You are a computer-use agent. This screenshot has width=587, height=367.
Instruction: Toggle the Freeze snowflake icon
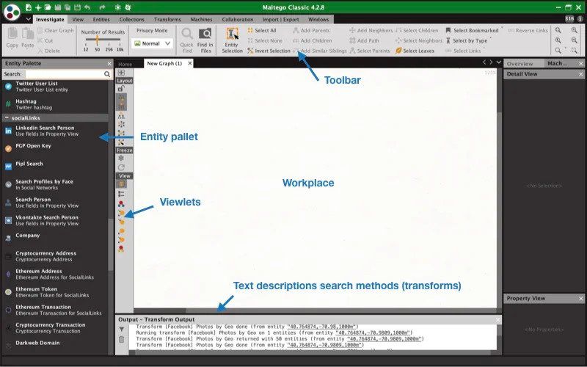coord(121,158)
